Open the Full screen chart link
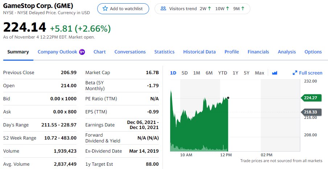The width and height of the screenshot is (328, 169). click(308, 73)
